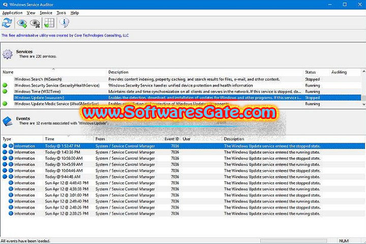
Task: Open the Tools menu
Action: (x=61, y=13)
